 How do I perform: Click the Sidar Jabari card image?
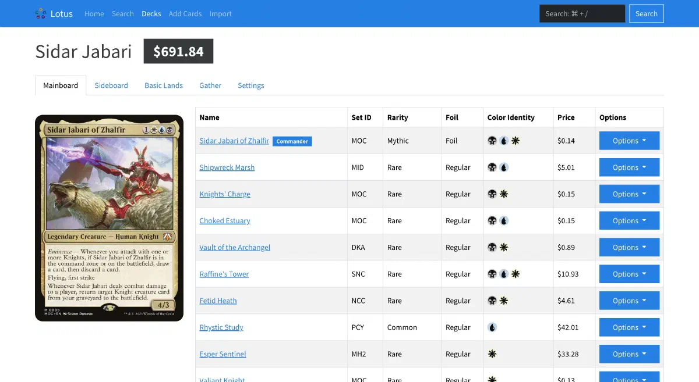[x=110, y=218]
